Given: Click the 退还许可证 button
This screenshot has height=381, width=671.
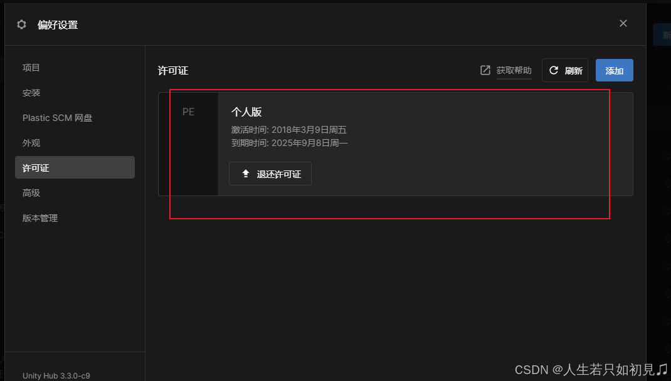Looking at the screenshot, I should pyautogui.click(x=270, y=174).
